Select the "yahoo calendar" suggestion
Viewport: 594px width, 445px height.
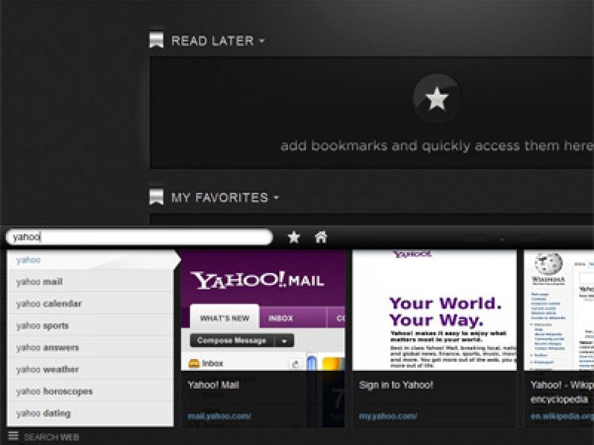click(x=90, y=303)
